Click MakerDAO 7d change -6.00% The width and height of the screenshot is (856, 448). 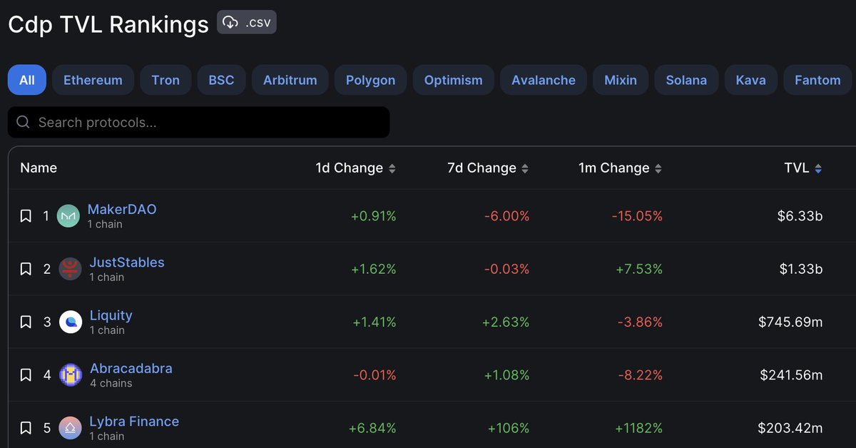(507, 216)
